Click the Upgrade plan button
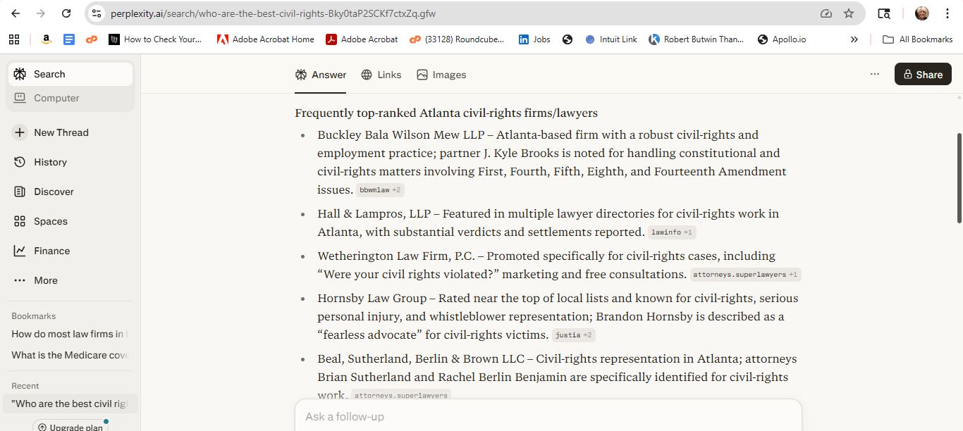The image size is (963, 431). (x=70, y=427)
